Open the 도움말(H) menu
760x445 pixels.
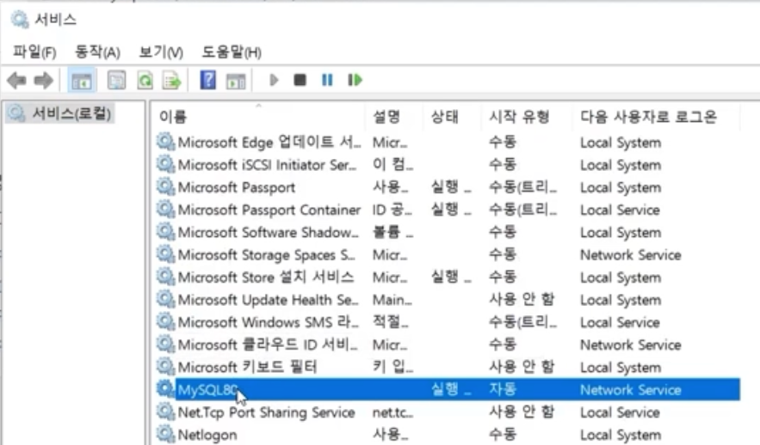click(x=232, y=52)
